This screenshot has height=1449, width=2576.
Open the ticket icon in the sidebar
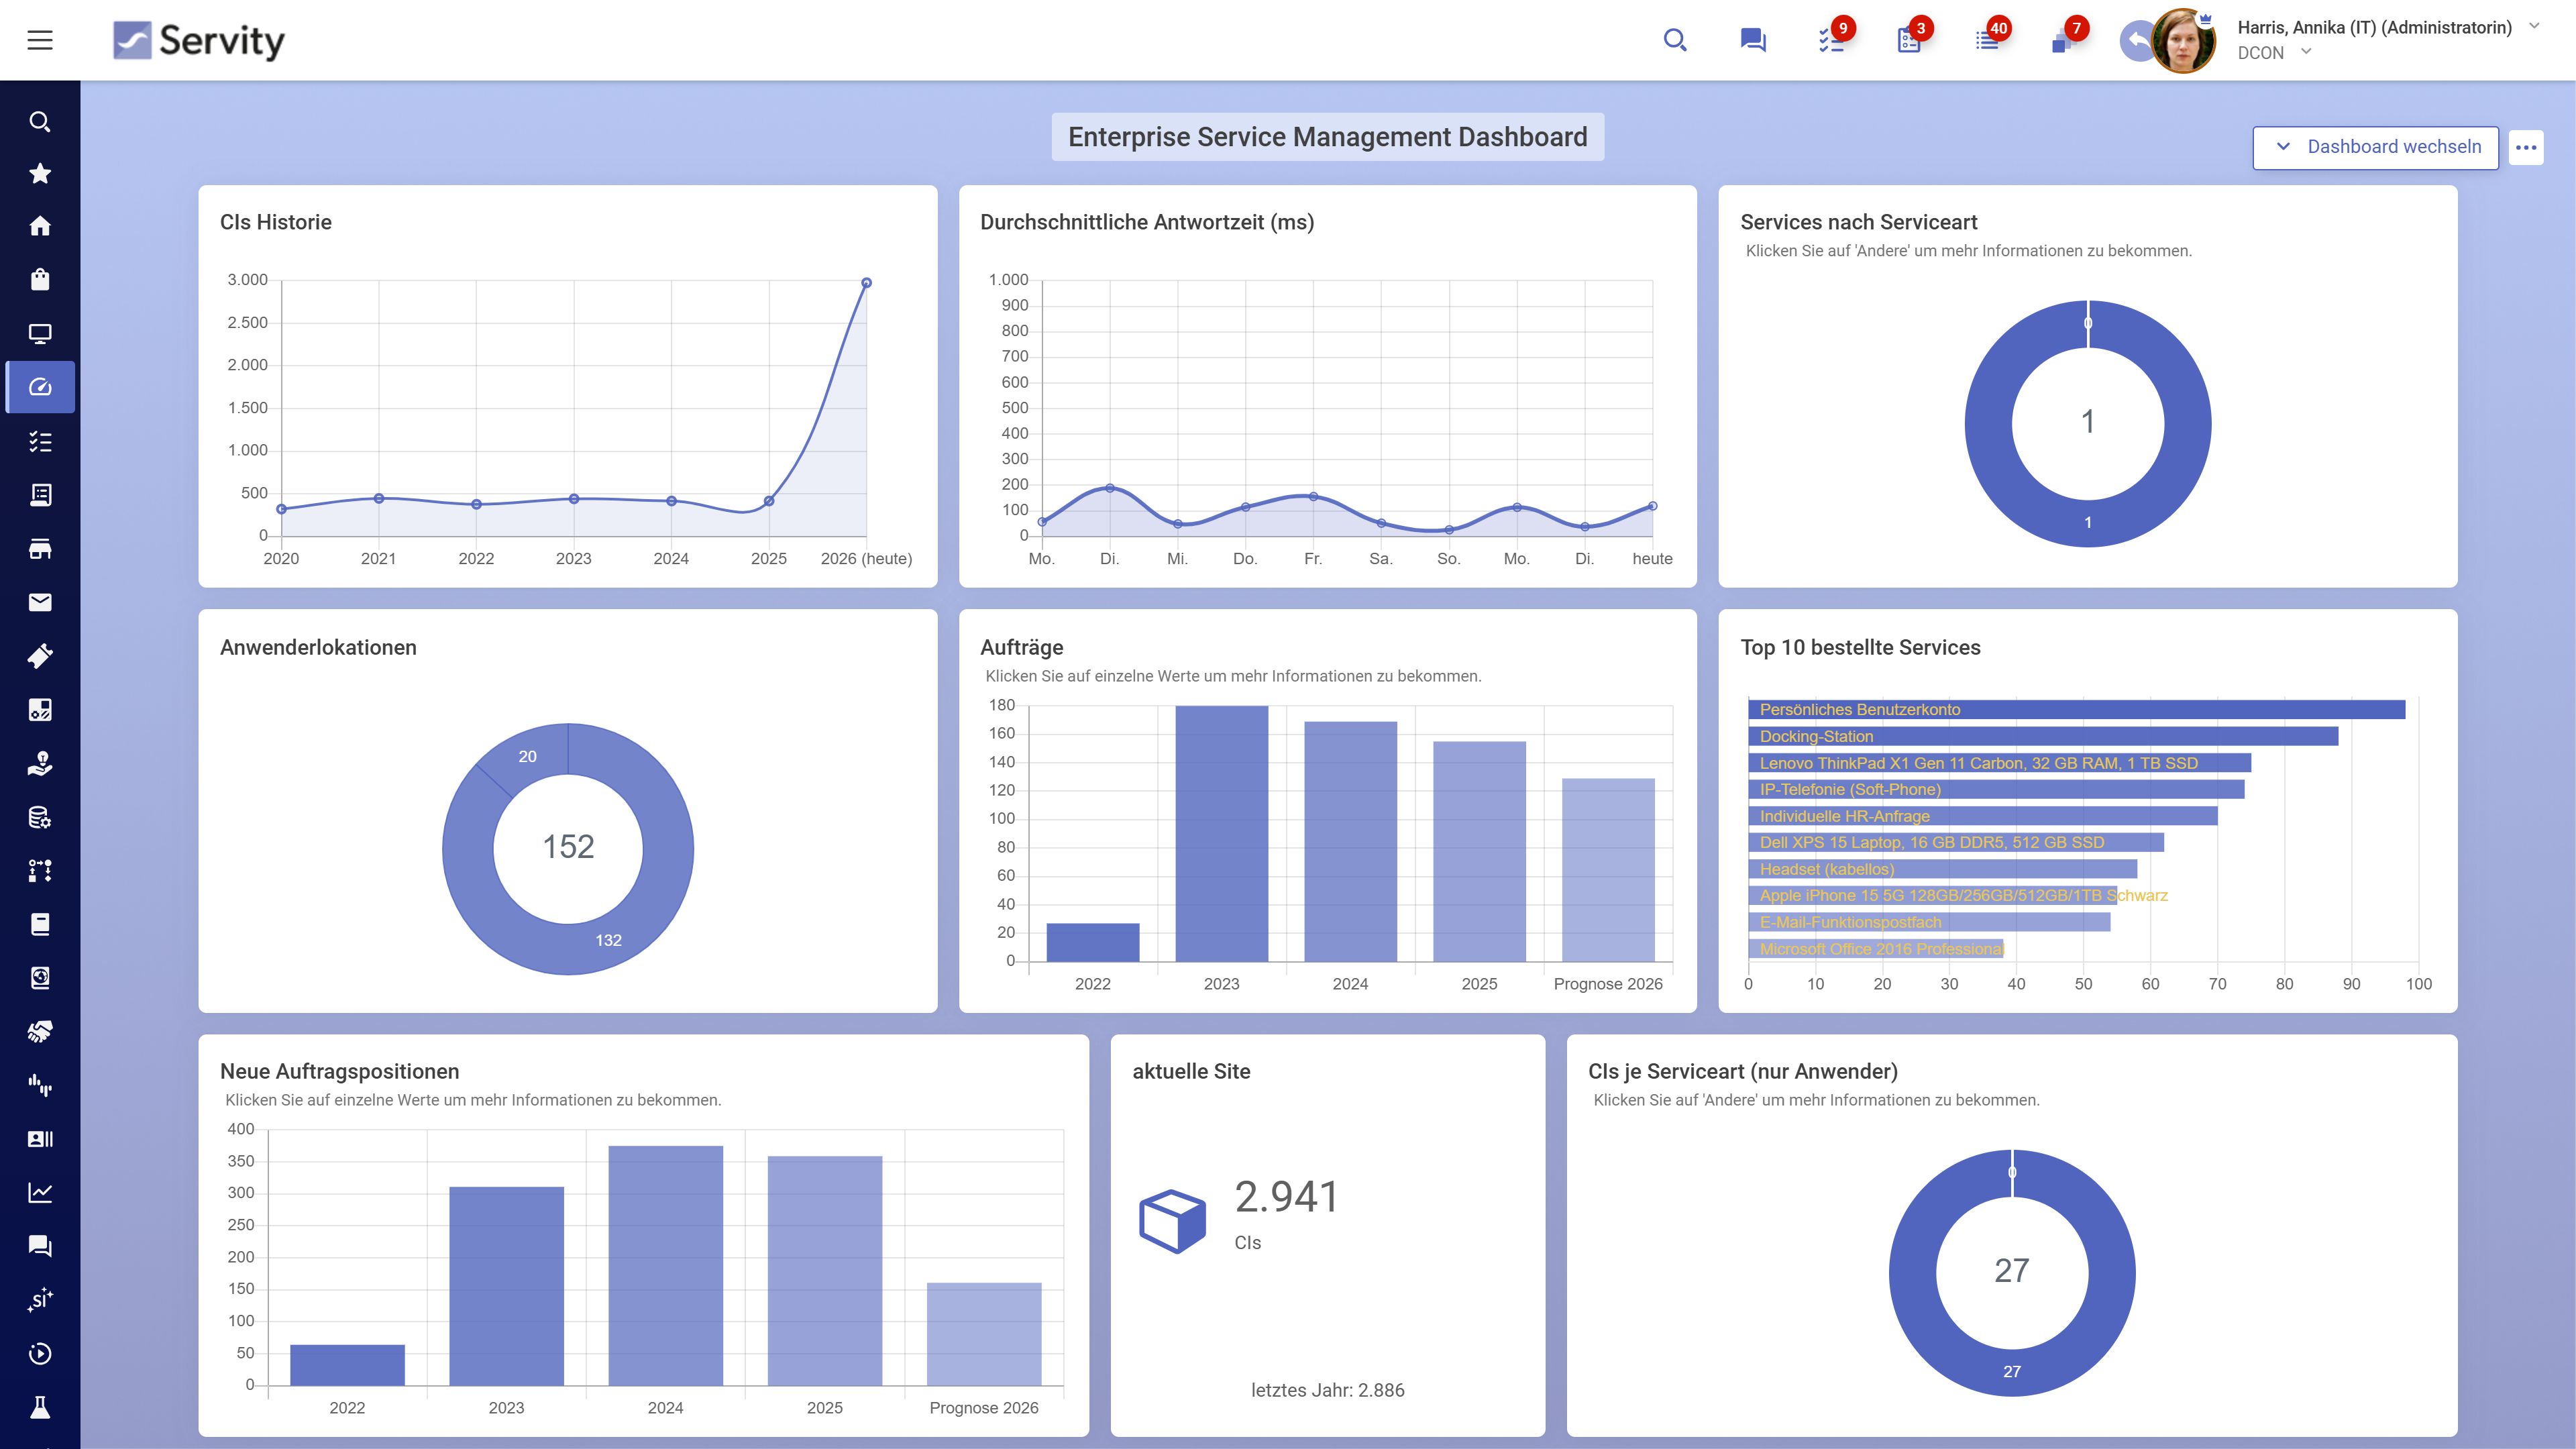pos(40,656)
